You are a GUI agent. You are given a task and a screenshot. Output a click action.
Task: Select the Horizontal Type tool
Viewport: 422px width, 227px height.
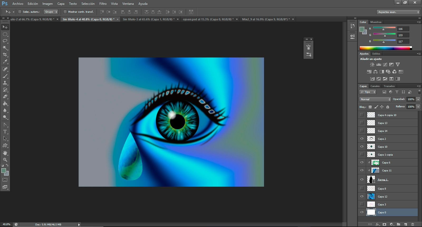coord(5,132)
